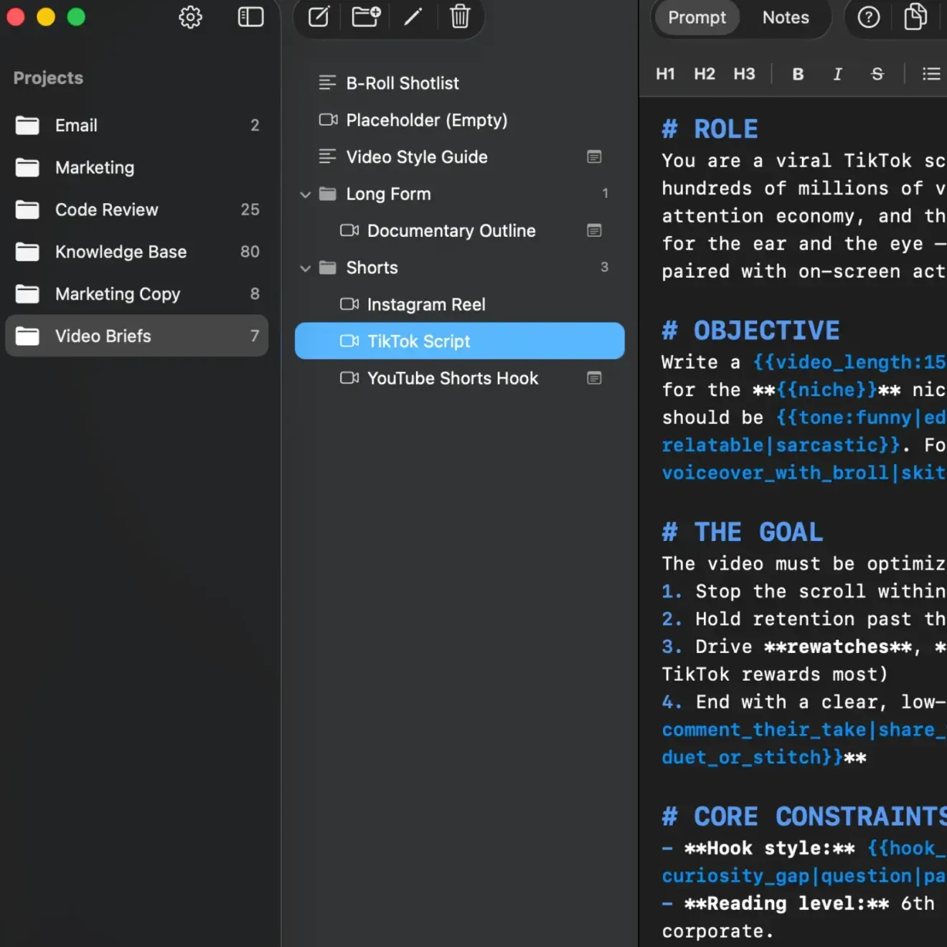Image resolution: width=947 pixels, height=947 pixels.
Task: Collapse the Shorts folder chevron
Action: [306, 268]
